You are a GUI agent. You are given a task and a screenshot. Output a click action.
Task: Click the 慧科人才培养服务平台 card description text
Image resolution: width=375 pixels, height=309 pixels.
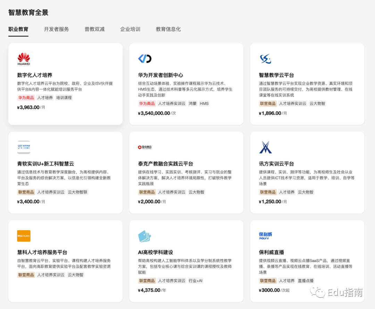tap(64, 263)
